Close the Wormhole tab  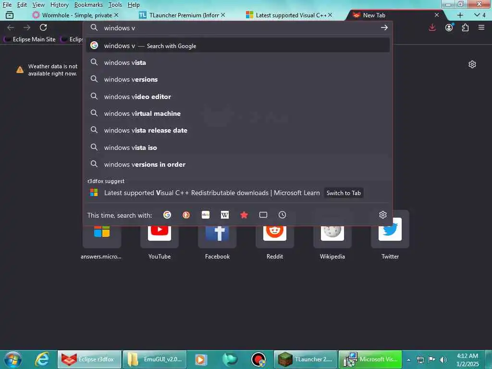click(116, 15)
